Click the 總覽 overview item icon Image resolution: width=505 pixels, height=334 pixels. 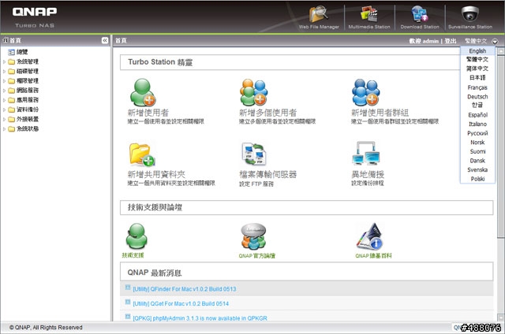tap(11, 52)
